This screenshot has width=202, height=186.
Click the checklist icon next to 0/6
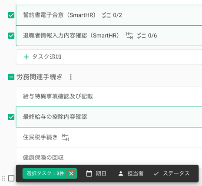(142, 36)
